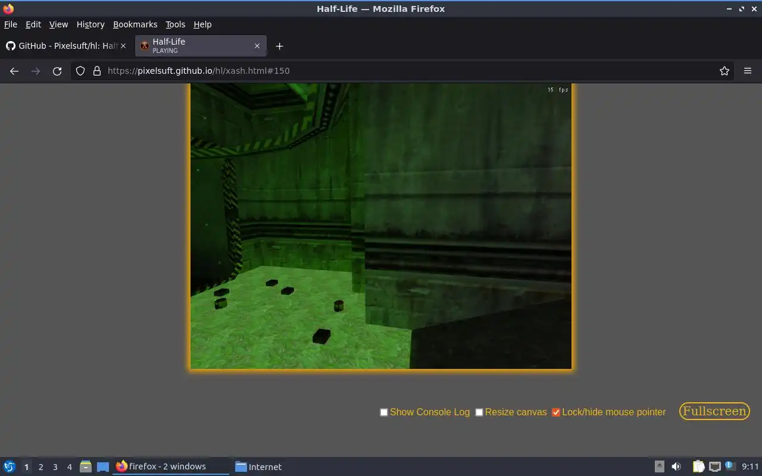The image size is (762, 476).
Task: Select firefox - 2 windows taskbar entry
Action: point(171,466)
